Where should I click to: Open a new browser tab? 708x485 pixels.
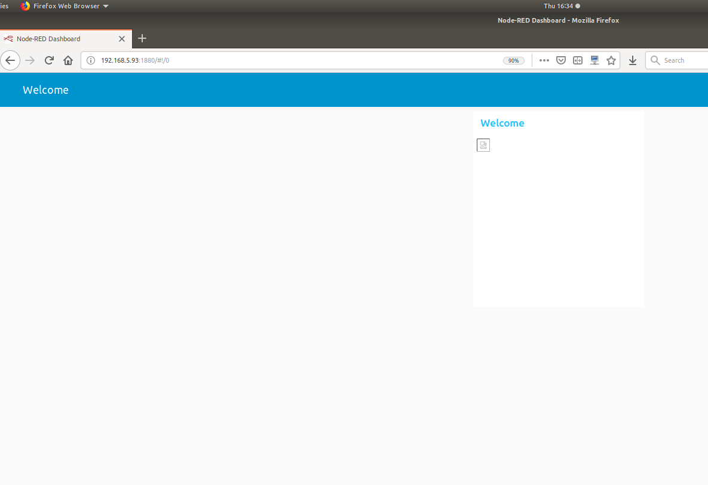142,38
